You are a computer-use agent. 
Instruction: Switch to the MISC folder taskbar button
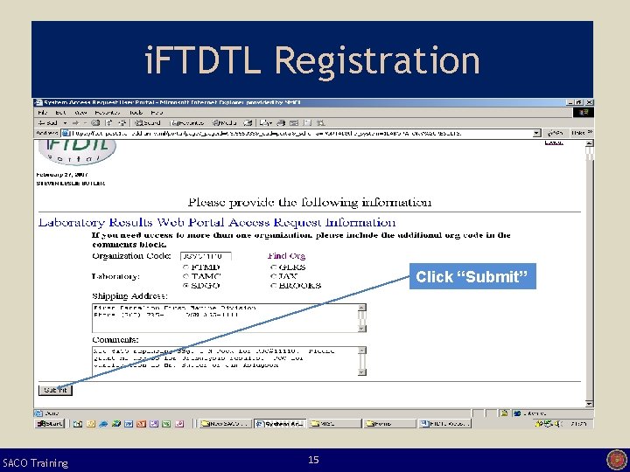tap(335, 423)
